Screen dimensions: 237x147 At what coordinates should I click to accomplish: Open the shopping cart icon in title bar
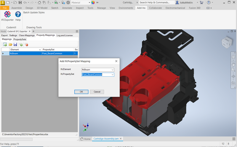click(x=201, y=2)
